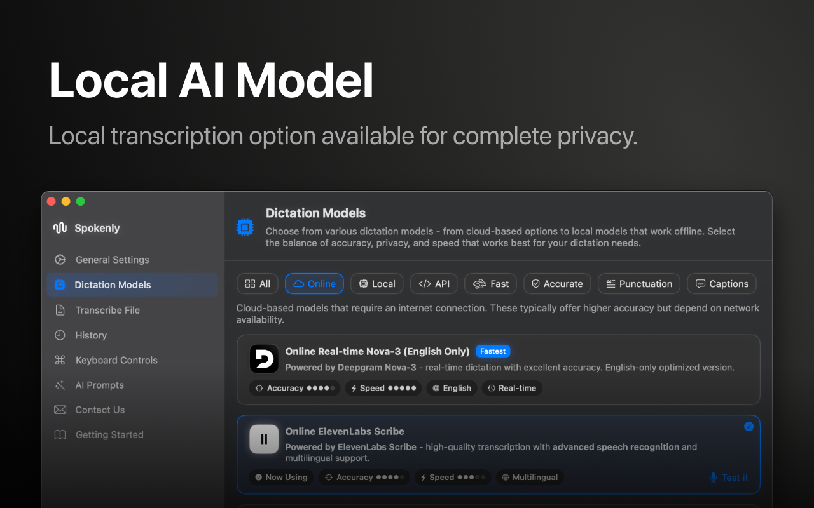Click the grid icon in the All filter

coord(251,284)
